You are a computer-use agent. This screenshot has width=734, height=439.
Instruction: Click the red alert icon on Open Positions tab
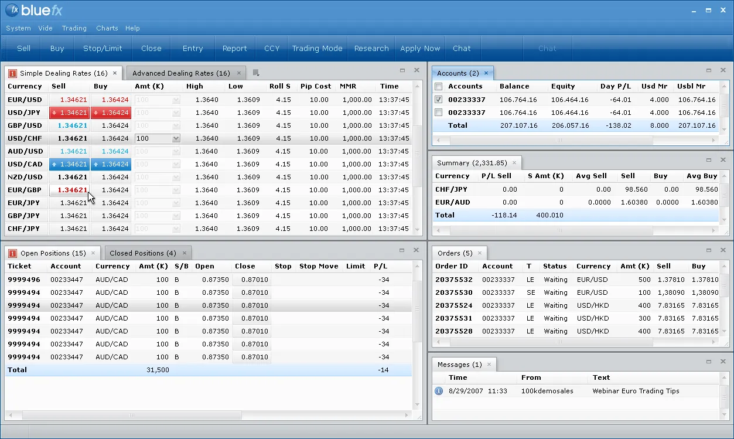(x=12, y=253)
